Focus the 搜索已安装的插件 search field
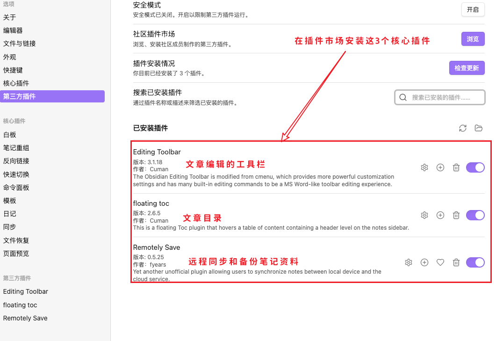Screen dimensions: 496x341 tap(440, 97)
